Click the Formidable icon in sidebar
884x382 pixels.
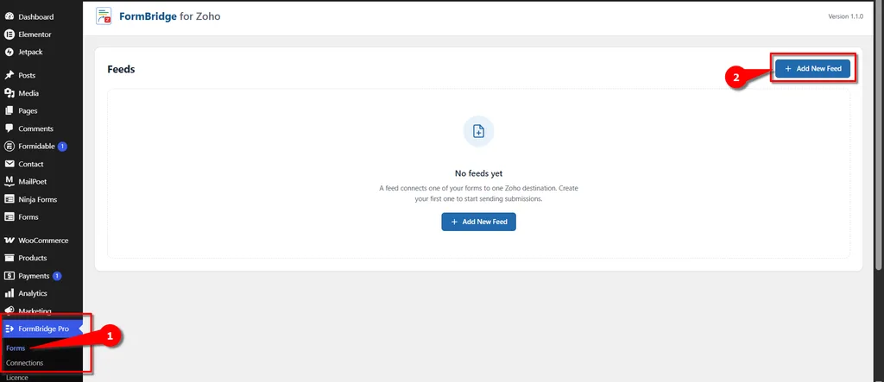pos(9,147)
